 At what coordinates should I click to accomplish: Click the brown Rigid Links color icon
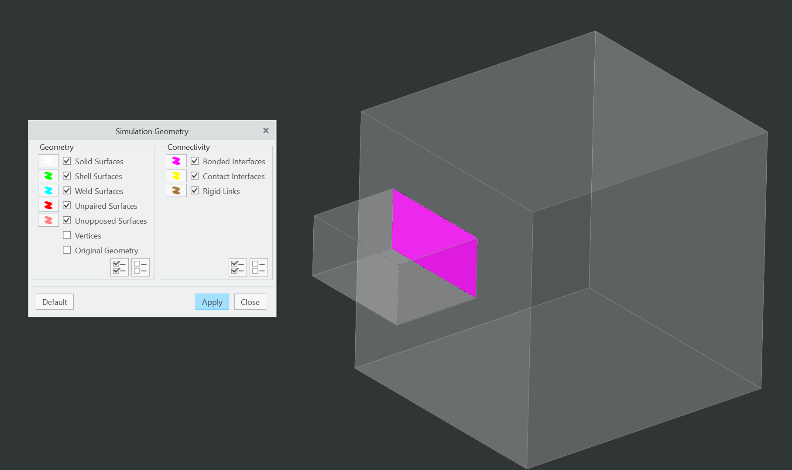(176, 190)
